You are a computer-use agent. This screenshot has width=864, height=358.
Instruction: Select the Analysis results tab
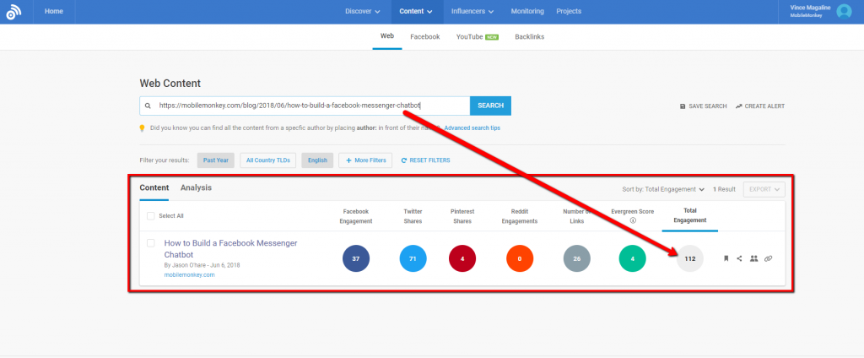pyautogui.click(x=196, y=187)
